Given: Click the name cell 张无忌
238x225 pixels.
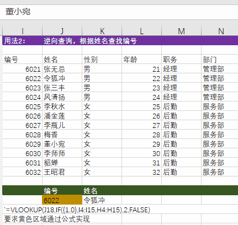Looking at the screenshot, I should tap(62, 69).
